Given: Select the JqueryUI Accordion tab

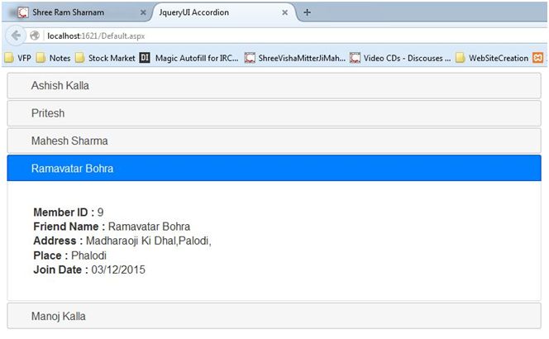Looking at the screenshot, I should pos(224,12).
